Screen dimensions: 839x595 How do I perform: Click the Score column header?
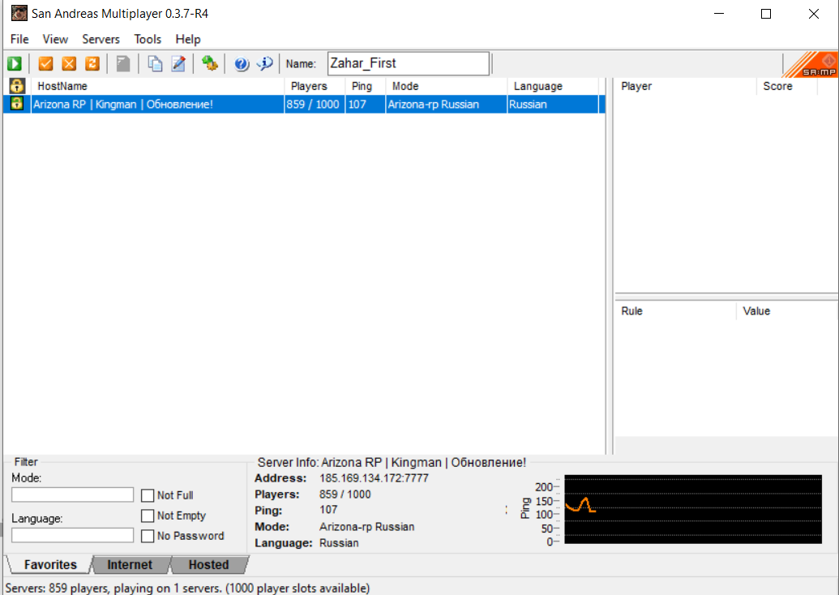(x=787, y=86)
